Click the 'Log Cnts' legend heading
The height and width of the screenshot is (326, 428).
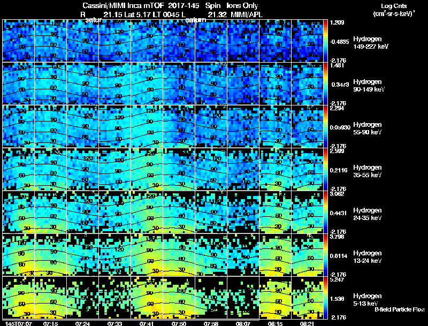394,6
